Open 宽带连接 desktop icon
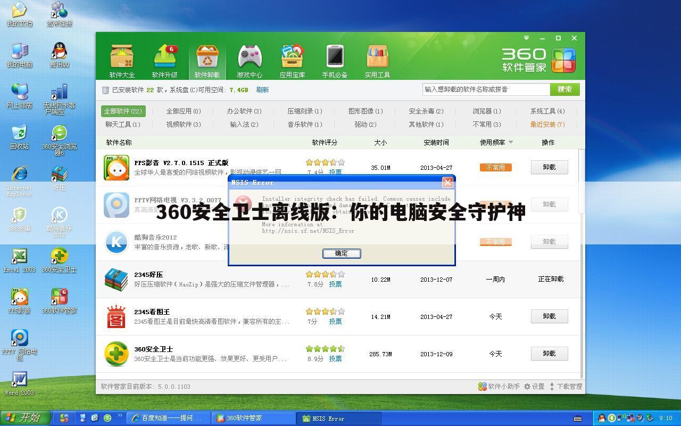The image size is (681, 426). (60, 14)
